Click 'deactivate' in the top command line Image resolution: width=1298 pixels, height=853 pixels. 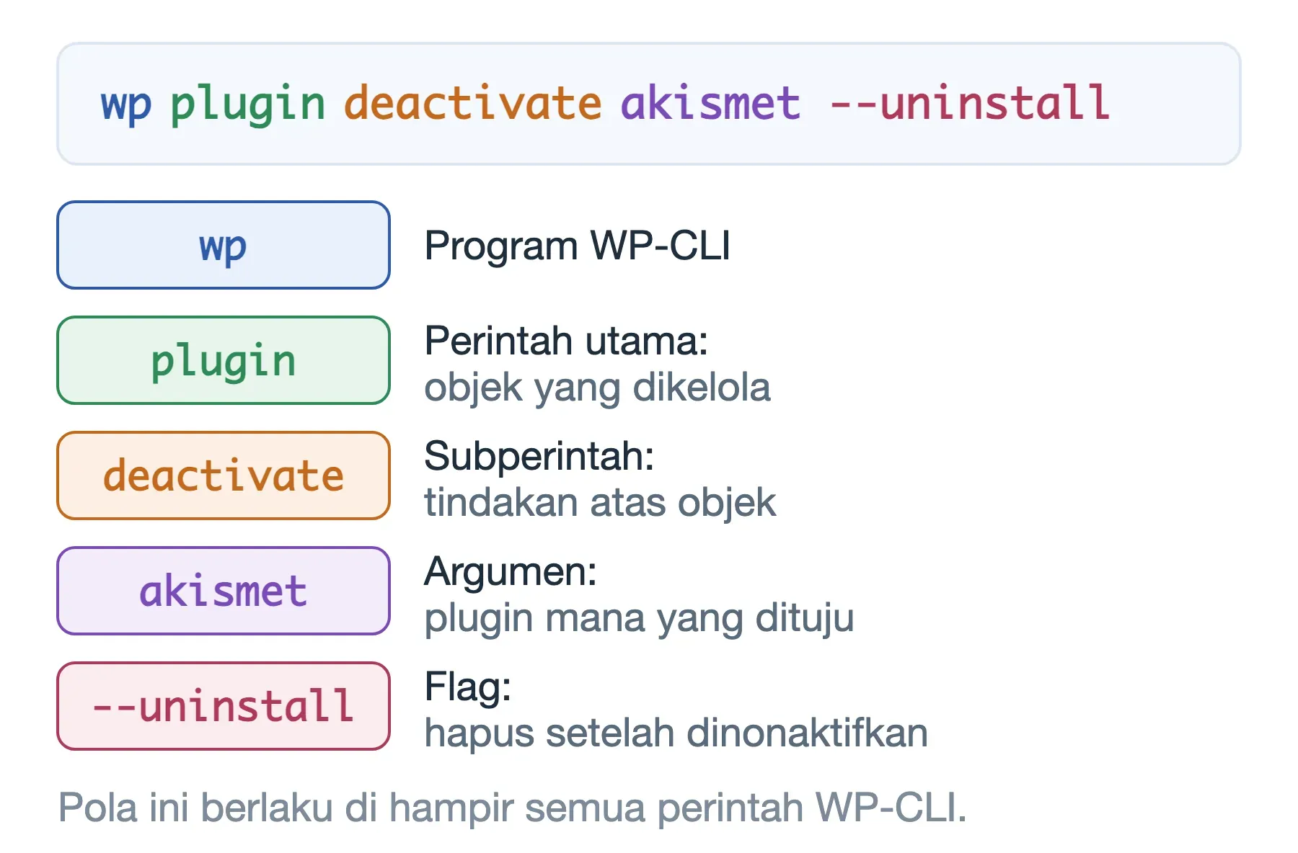tap(473, 102)
